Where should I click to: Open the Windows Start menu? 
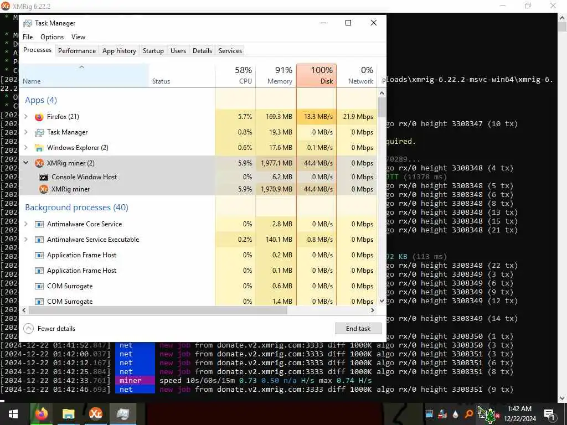click(x=13, y=414)
